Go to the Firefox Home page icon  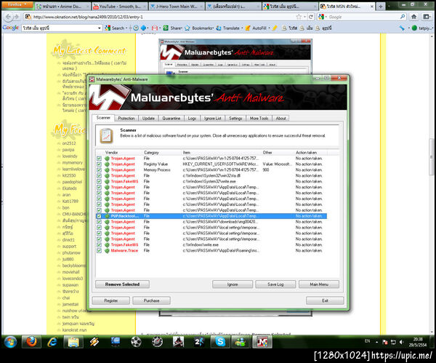point(413,17)
